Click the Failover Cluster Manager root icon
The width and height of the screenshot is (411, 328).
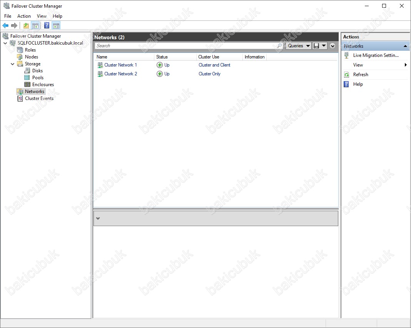5,36
